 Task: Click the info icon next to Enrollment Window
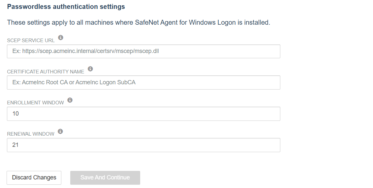70,100
